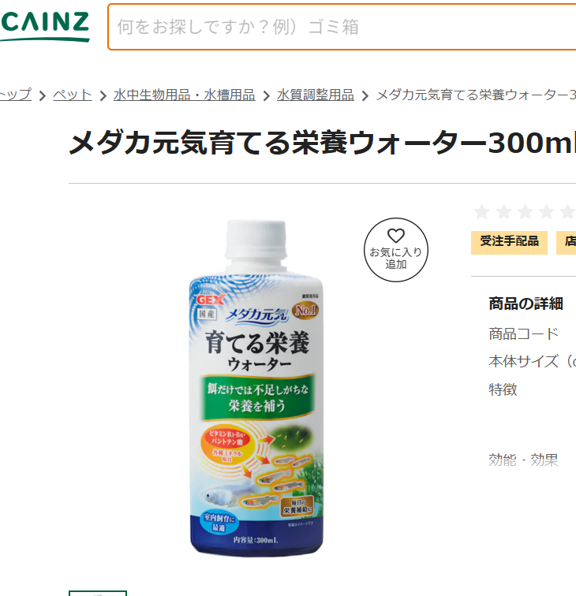The width and height of the screenshot is (576, 596).
Task: Select the fourth rating star
Action: (546, 212)
